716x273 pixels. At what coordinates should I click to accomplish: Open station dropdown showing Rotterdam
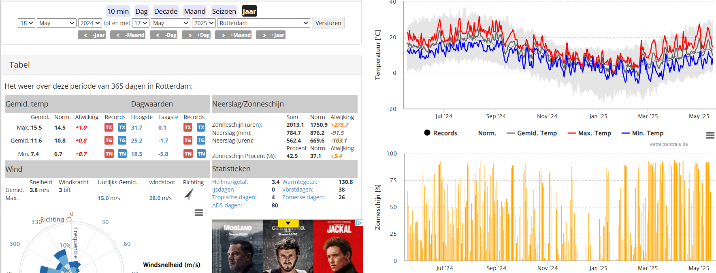264,23
